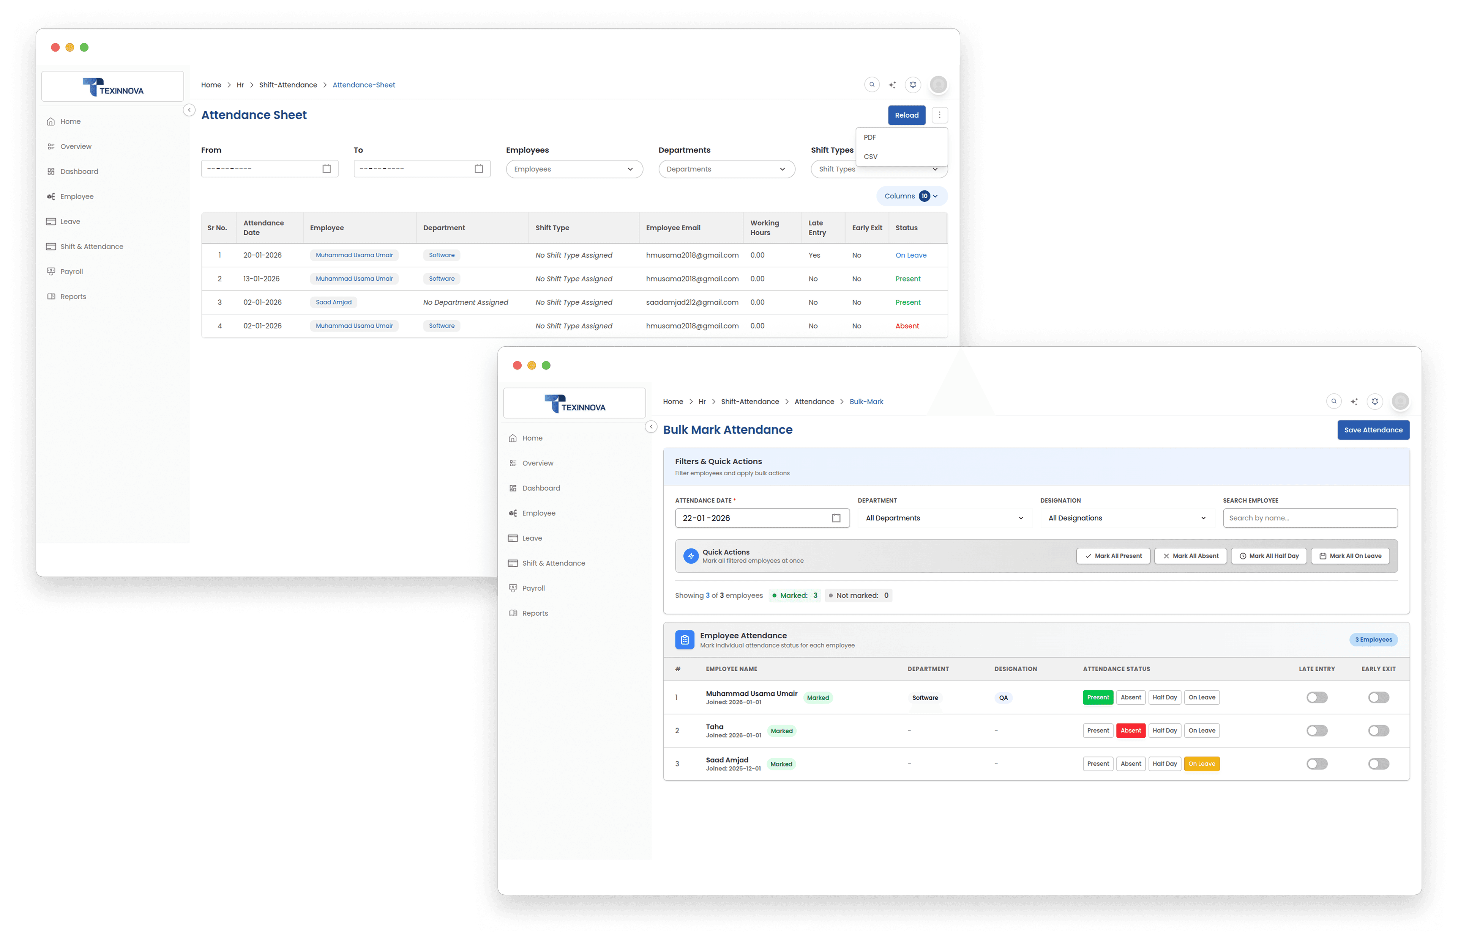Open the Columns dropdown showing 10
The width and height of the screenshot is (1458, 938).
coord(911,195)
